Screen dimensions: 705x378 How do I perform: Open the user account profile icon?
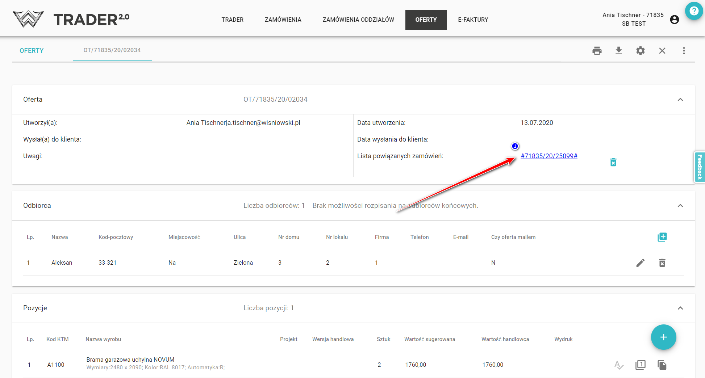(674, 20)
